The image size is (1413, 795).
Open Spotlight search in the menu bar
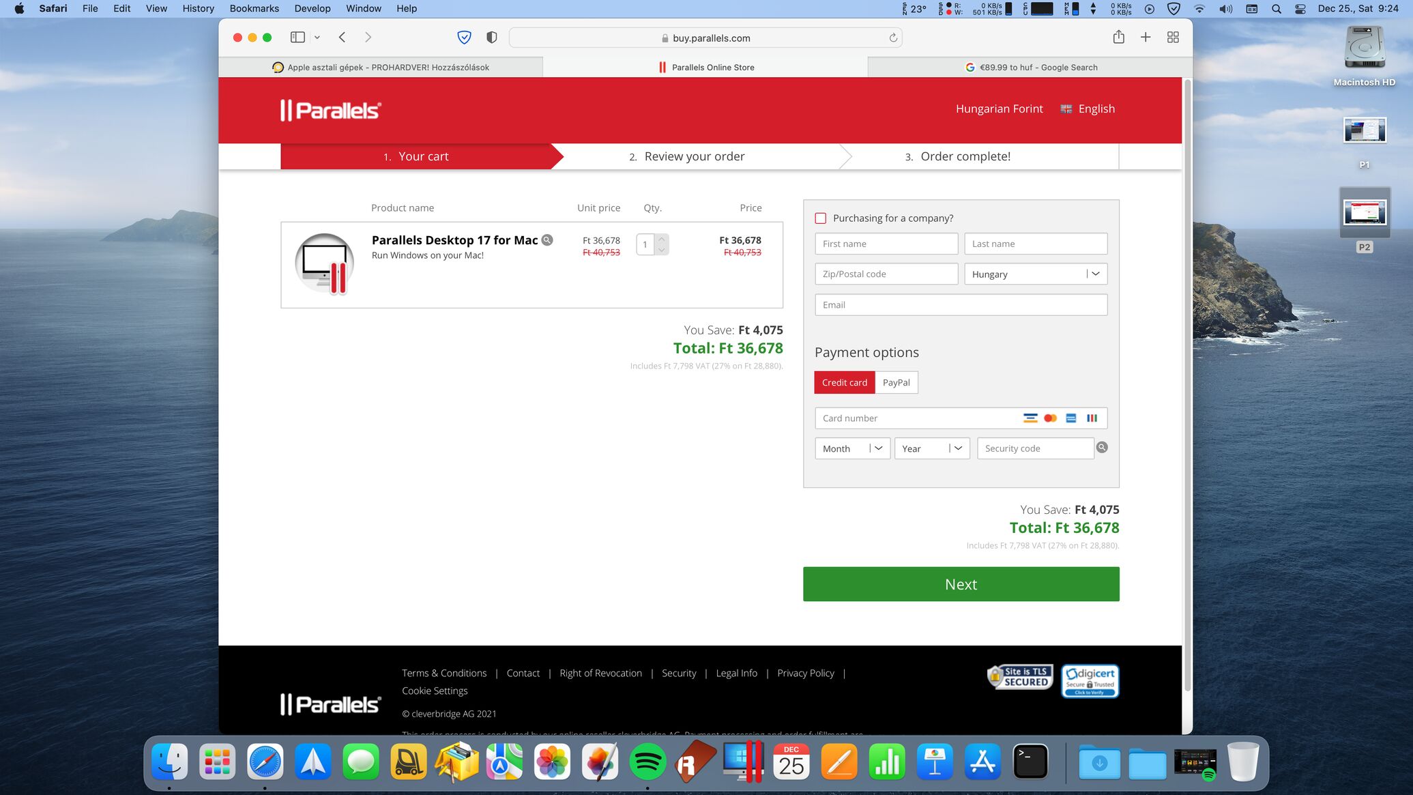point(1277,9)
